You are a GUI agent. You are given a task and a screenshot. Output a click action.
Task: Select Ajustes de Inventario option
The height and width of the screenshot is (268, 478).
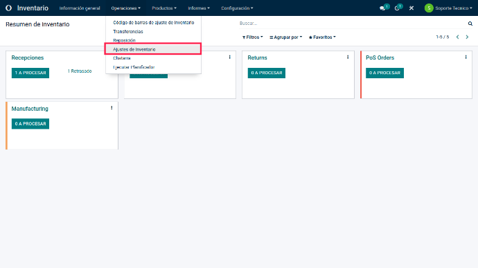point(153,49)
